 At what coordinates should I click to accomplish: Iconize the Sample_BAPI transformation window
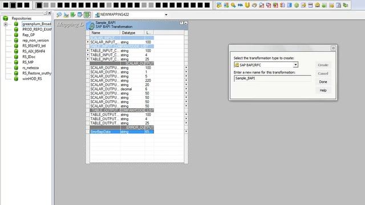[x=186, y=23]
